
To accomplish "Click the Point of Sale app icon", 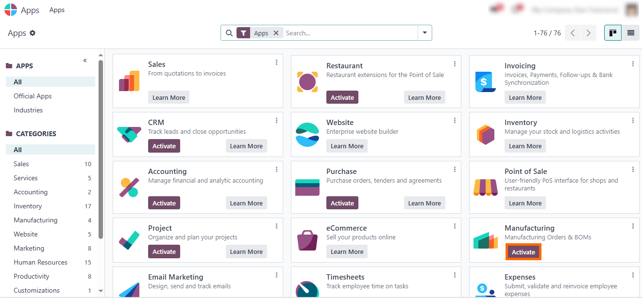I will [486, 188].
